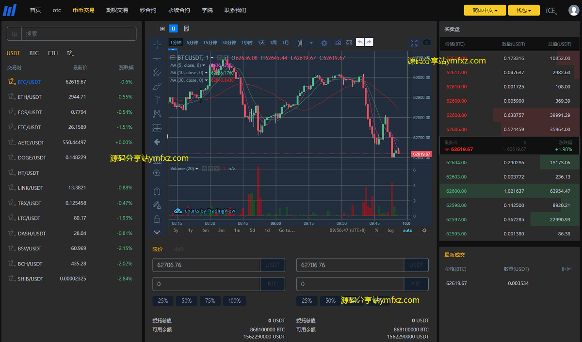The width and height of the screenshot is (582, 342).
Task: Enter fullscreen mode for the chart
Action: point(414,43)
